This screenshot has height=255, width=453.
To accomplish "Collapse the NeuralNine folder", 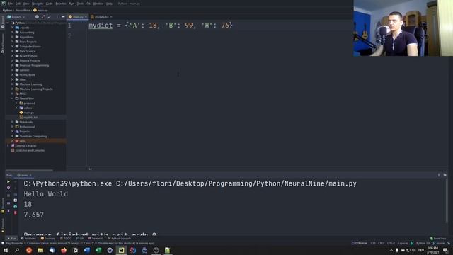I will (x=12, y=98).
